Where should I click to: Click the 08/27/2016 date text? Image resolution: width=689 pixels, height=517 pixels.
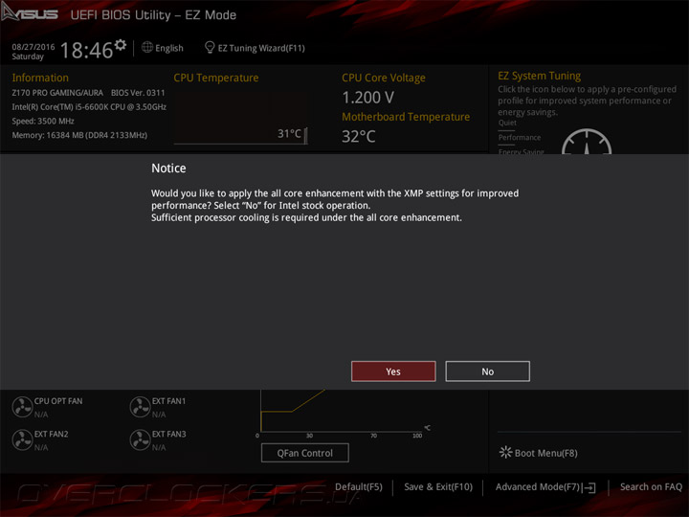(x=33, y=47)
